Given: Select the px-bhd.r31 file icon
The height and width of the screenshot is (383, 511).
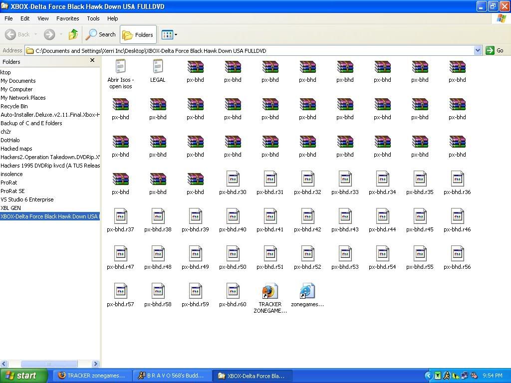Looking at the screenshot, I should click(270, 179).
